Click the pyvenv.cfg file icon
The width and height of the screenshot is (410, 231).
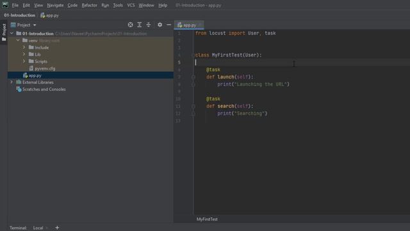coord(31,69)
